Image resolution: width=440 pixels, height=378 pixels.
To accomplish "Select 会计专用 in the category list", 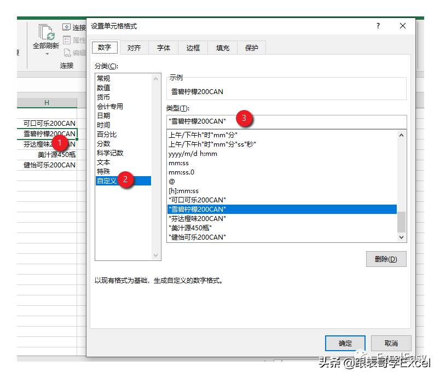I will pyautogui.click(x=124, y=106).
